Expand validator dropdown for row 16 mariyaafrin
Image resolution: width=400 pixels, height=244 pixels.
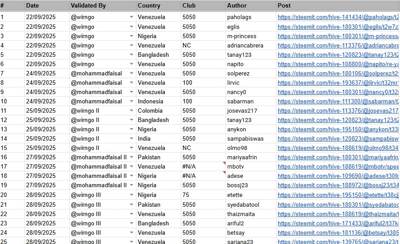click(132, 157)
